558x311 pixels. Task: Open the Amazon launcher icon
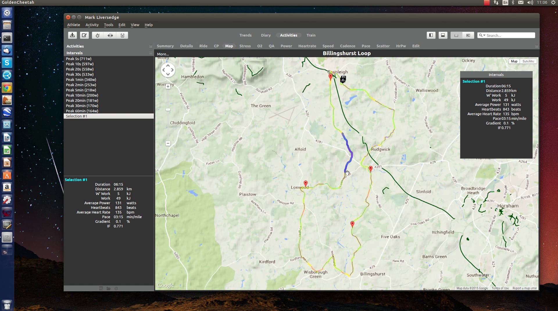coord(7,187)
